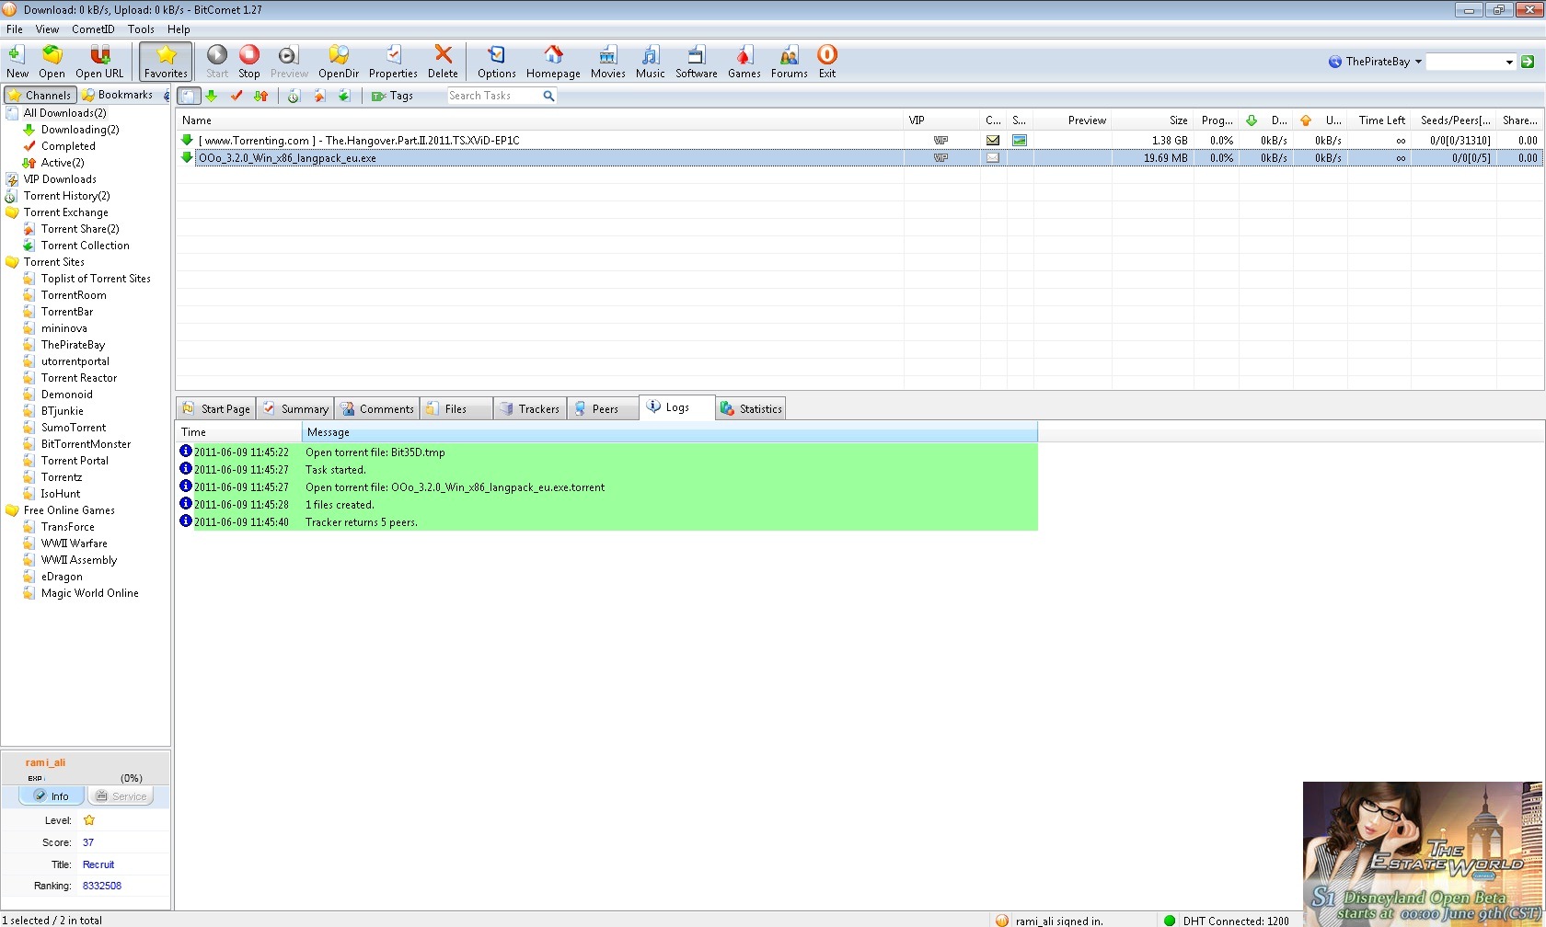The height and width of the screenshot is (927, 1546).
Task: Open the View menu
Action: pyautogui.click(x=47, y=29)
